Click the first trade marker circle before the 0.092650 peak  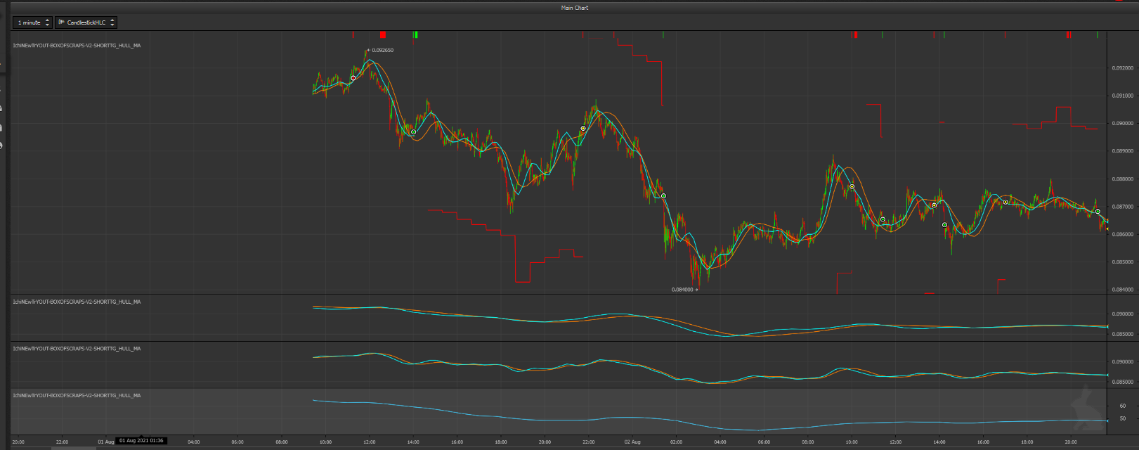click(x=353, y=78)
